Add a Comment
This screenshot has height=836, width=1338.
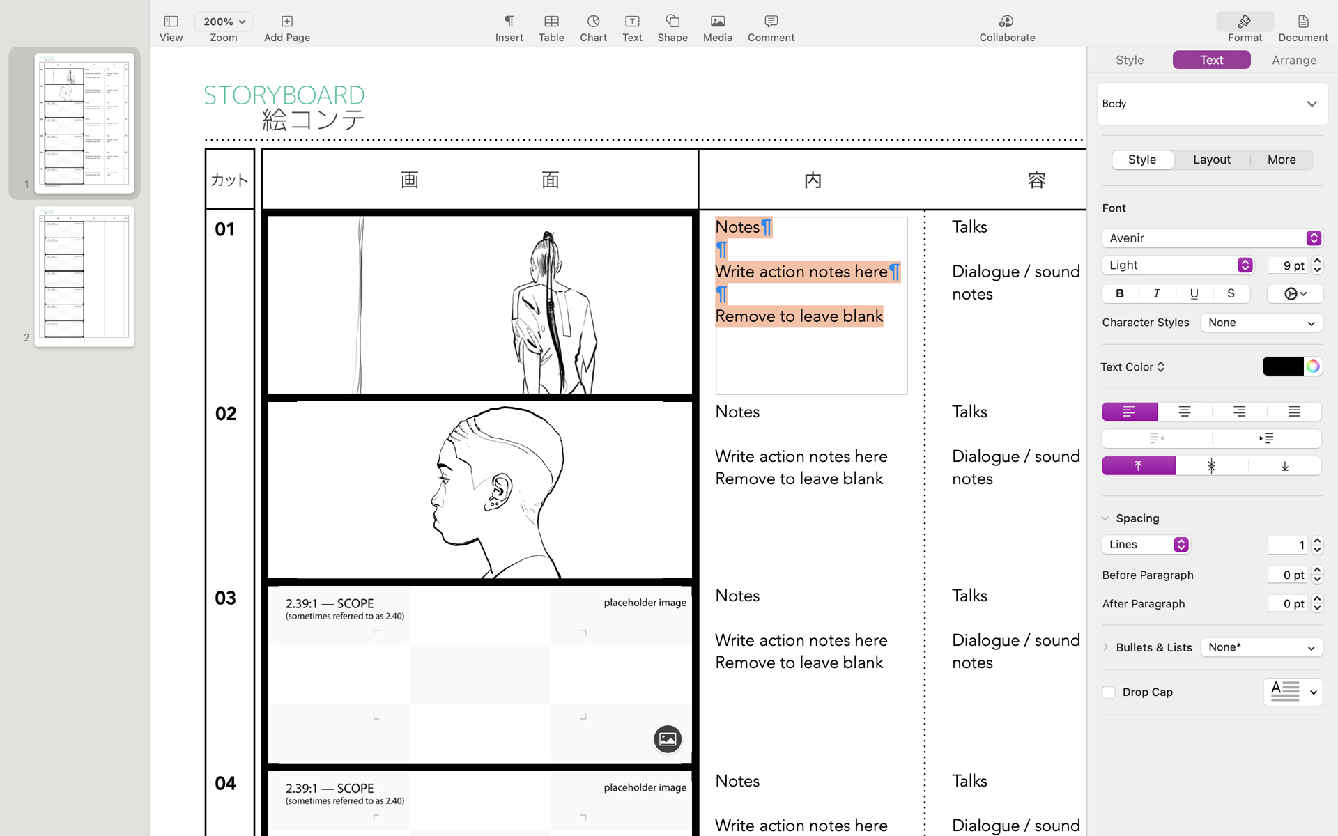tap(771, 28)
